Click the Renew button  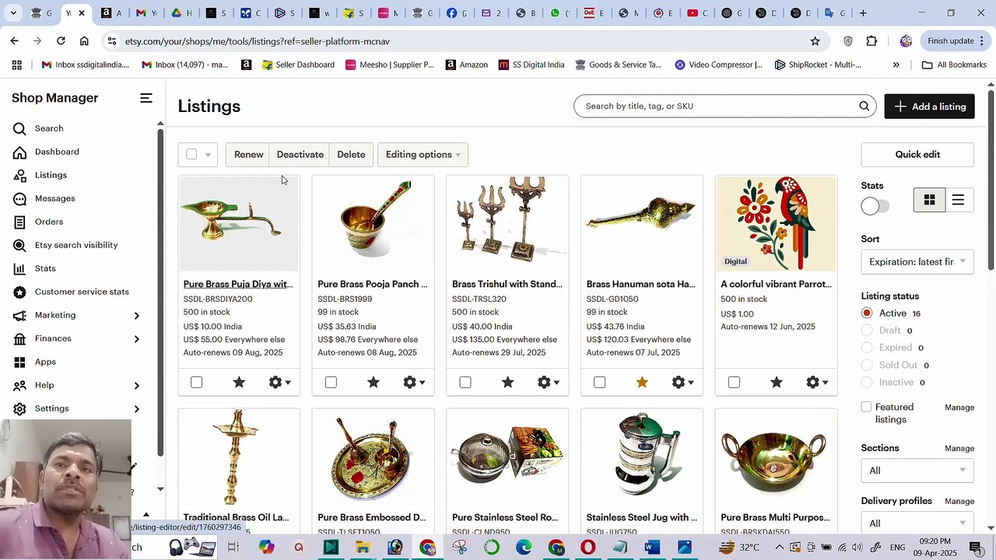(249, 154)
